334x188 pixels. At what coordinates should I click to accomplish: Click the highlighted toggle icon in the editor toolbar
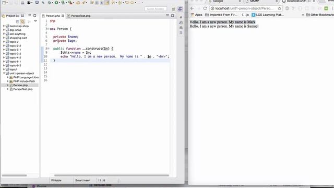(x=108, y=3)
